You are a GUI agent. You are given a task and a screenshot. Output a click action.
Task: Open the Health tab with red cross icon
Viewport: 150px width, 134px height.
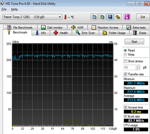pos(61,33)
